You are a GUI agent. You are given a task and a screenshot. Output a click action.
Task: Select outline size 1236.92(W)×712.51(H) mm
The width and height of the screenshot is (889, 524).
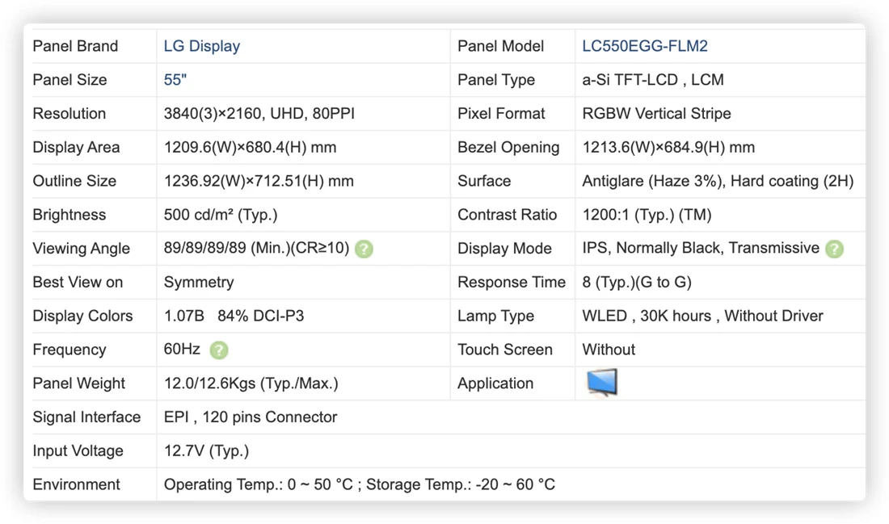[x=259, y=182]
